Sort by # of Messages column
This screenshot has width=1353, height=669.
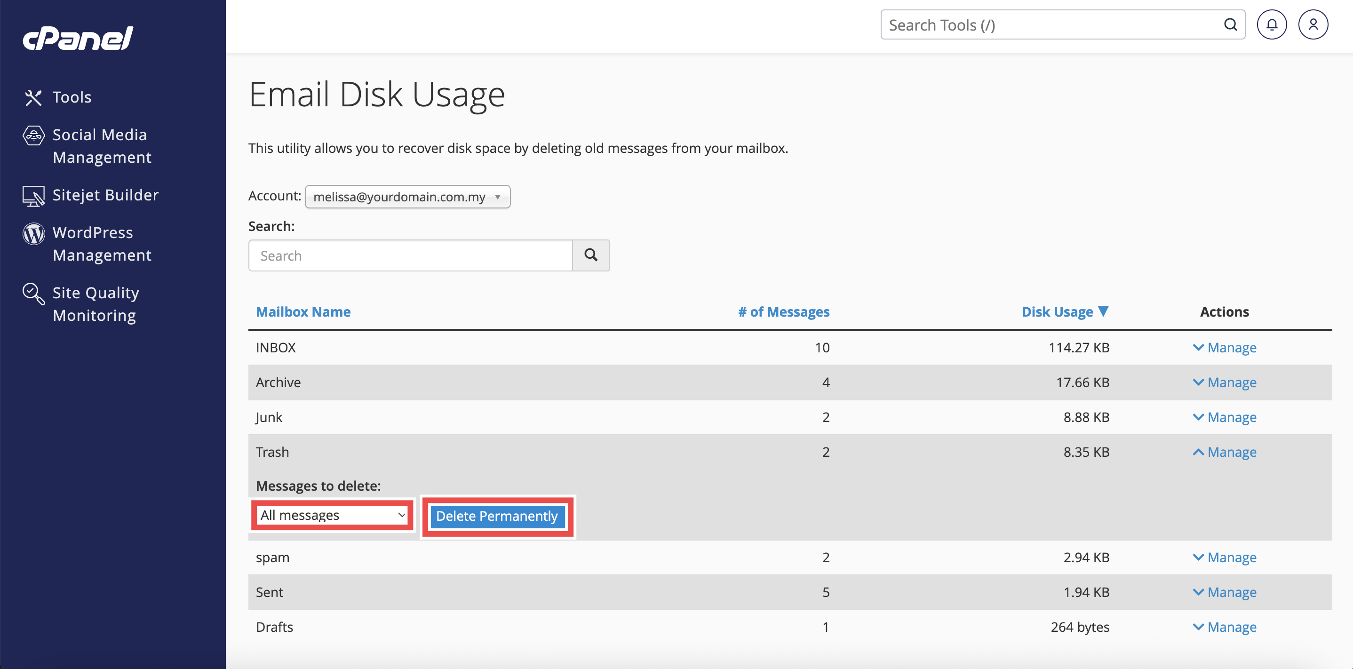click(x=783, y=311)
